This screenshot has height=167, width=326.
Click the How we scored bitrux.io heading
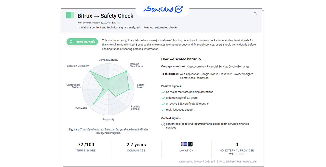tap(181, 59)
